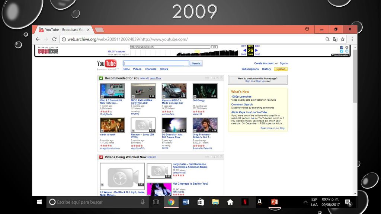Screen dimensions: 381x214
Task: Click the Create Account link
Action: pos(264,63)
